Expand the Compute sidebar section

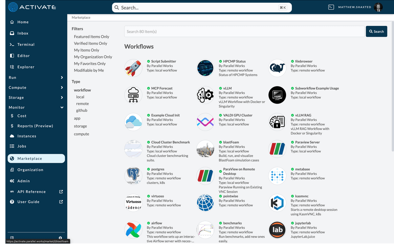click(36, 87)
